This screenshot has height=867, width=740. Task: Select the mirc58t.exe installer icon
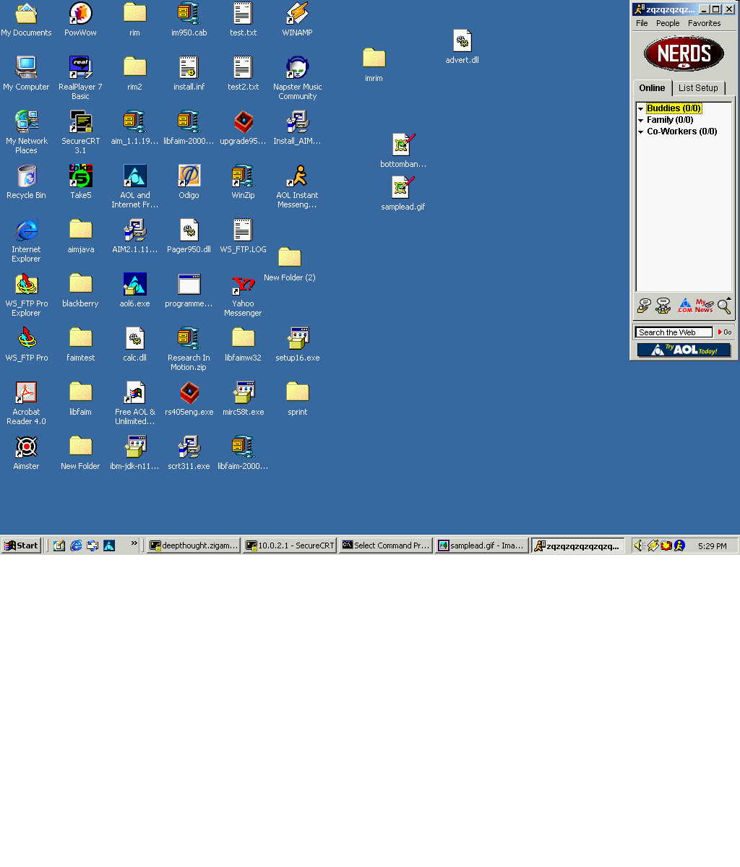pyautogui.click(x=243, y=399)
